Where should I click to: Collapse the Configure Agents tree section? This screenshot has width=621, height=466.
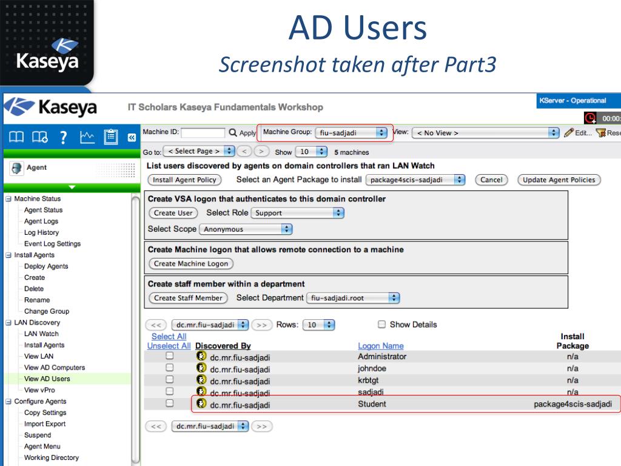pyautogui.click(x=8, y=402)
